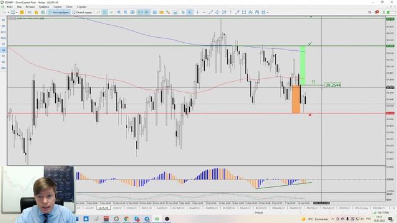Viewport: 397px width, 223px height.
Task: Expand the new chart dropdown arrow
Action: 8,12
